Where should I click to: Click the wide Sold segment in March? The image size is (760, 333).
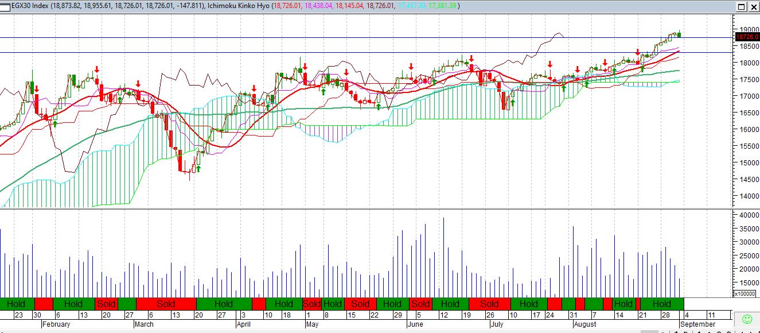point(166,304)
